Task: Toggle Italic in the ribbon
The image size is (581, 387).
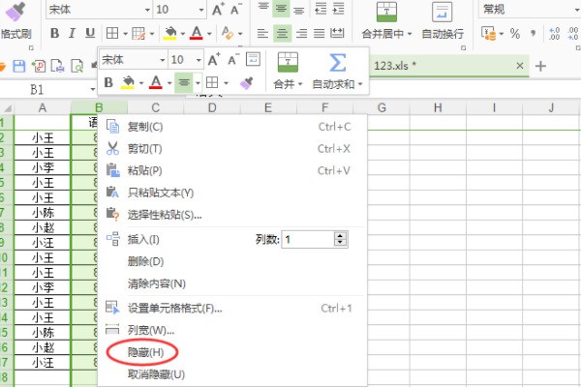Action: (x=72, y=33)
